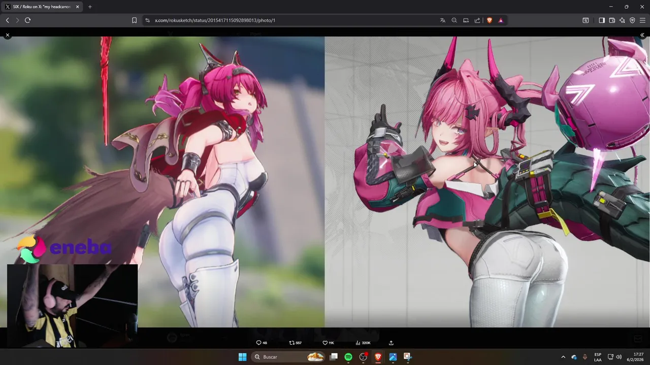Open OneDrive cloud tray icon

click(x=574, y=357)
